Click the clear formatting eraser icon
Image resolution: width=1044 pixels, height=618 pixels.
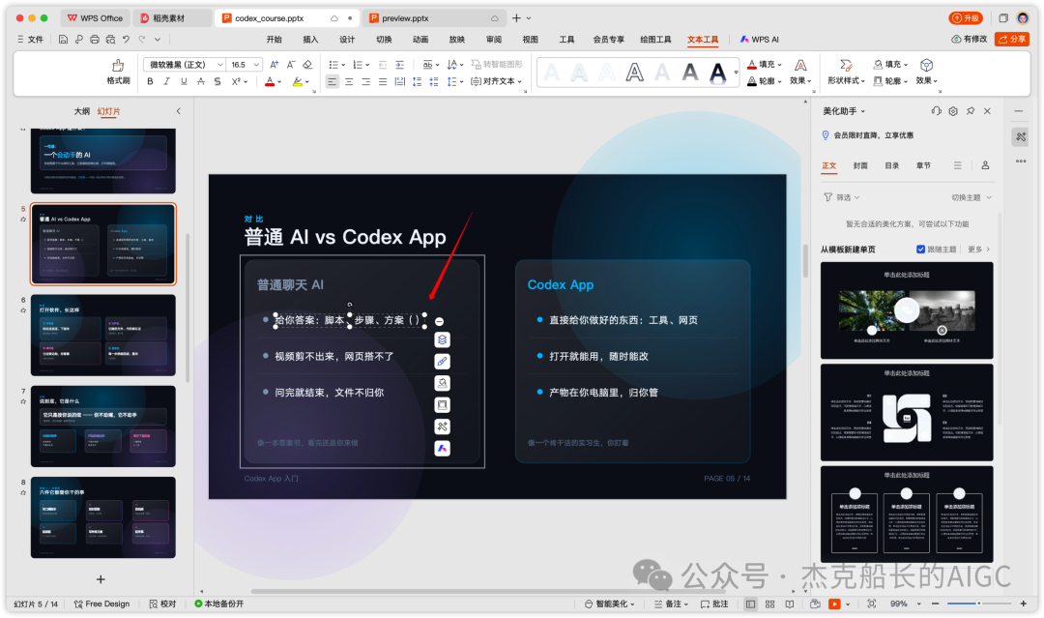point(307,65)
